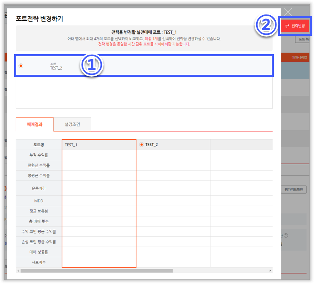Viewport: 314px width, 284px height.
Task: Click the red 전략변경 button
Action: tap(295, 26)
